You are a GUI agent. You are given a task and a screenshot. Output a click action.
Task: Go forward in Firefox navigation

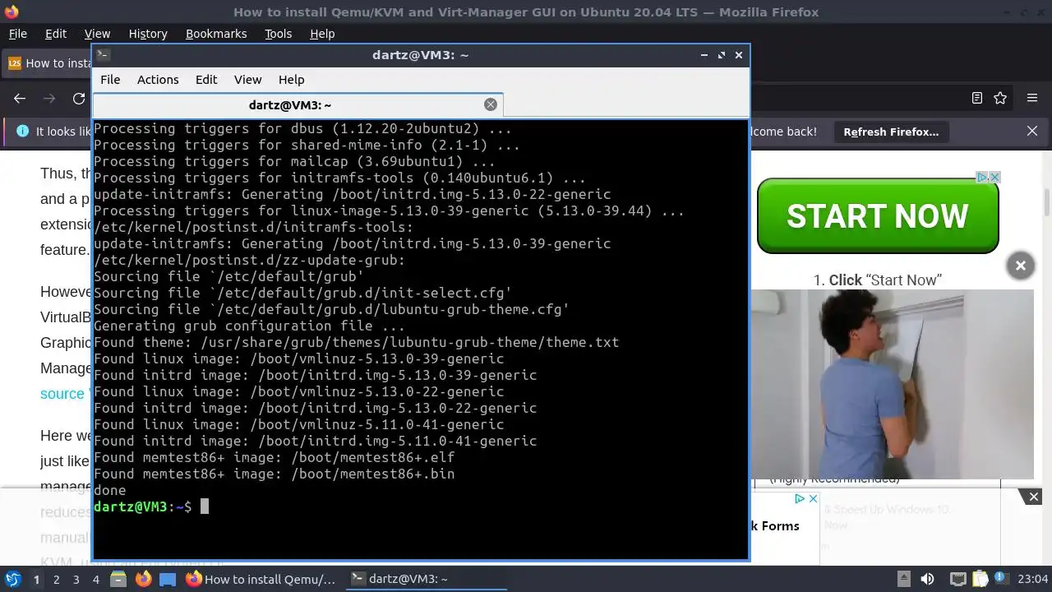49,99
